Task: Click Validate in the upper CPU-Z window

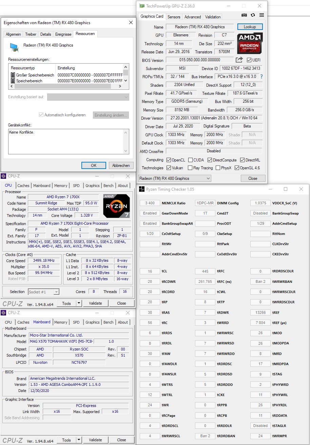Action: click(x=95, y=303)
